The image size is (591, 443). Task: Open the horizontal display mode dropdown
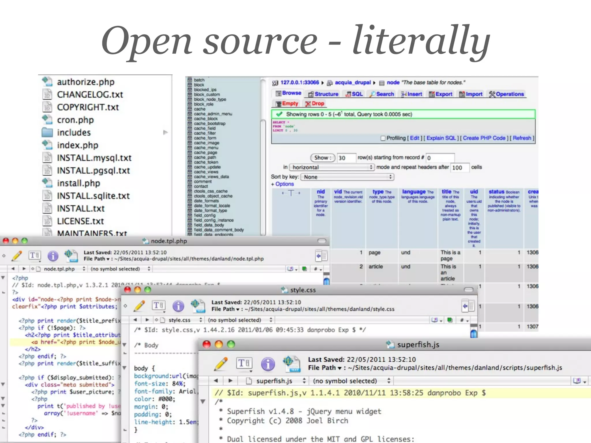332,167
